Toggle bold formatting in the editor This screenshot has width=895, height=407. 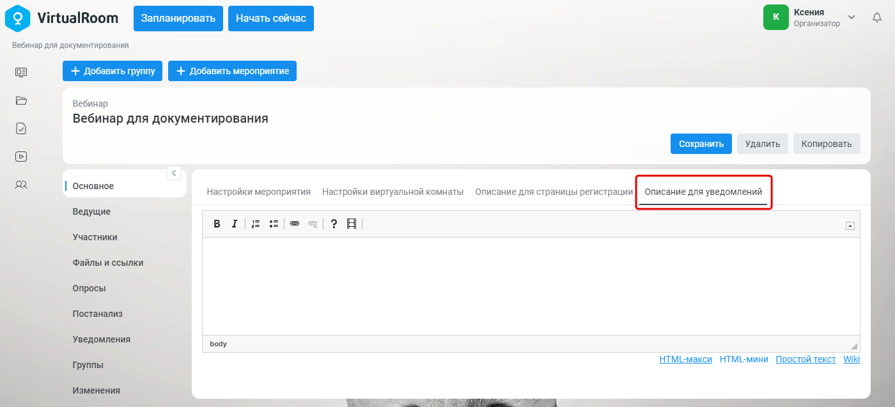[217, 224]
